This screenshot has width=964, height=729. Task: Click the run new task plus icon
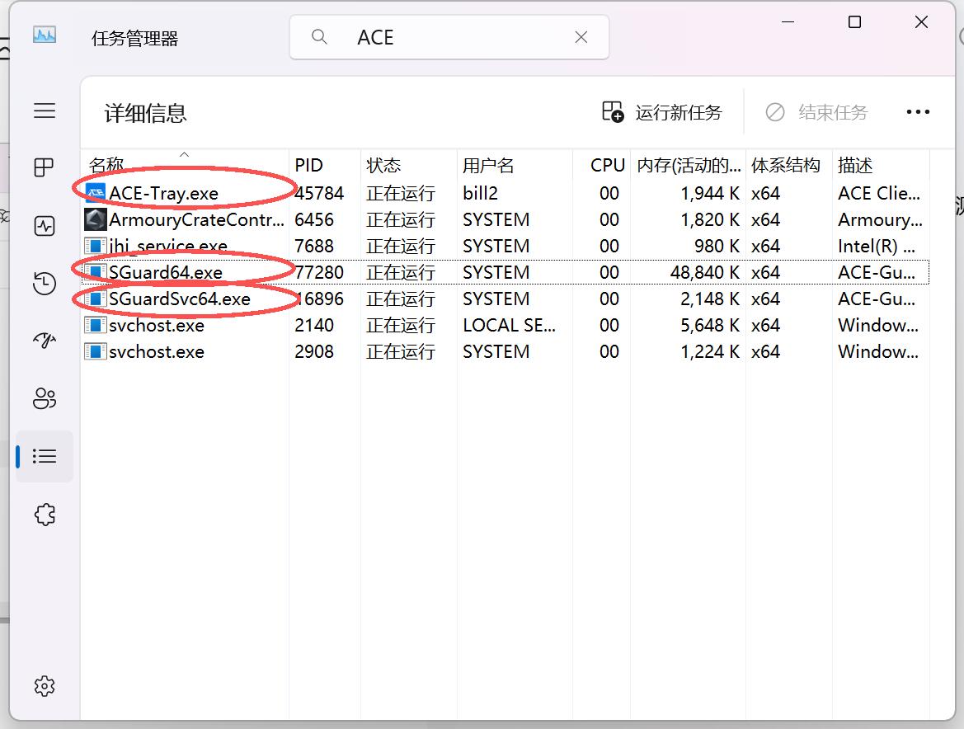pyautogui.click(x=612, y=111)
